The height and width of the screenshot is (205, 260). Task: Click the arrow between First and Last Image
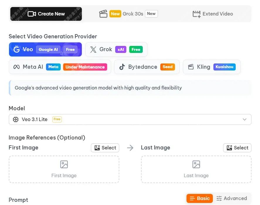point(130,148)
